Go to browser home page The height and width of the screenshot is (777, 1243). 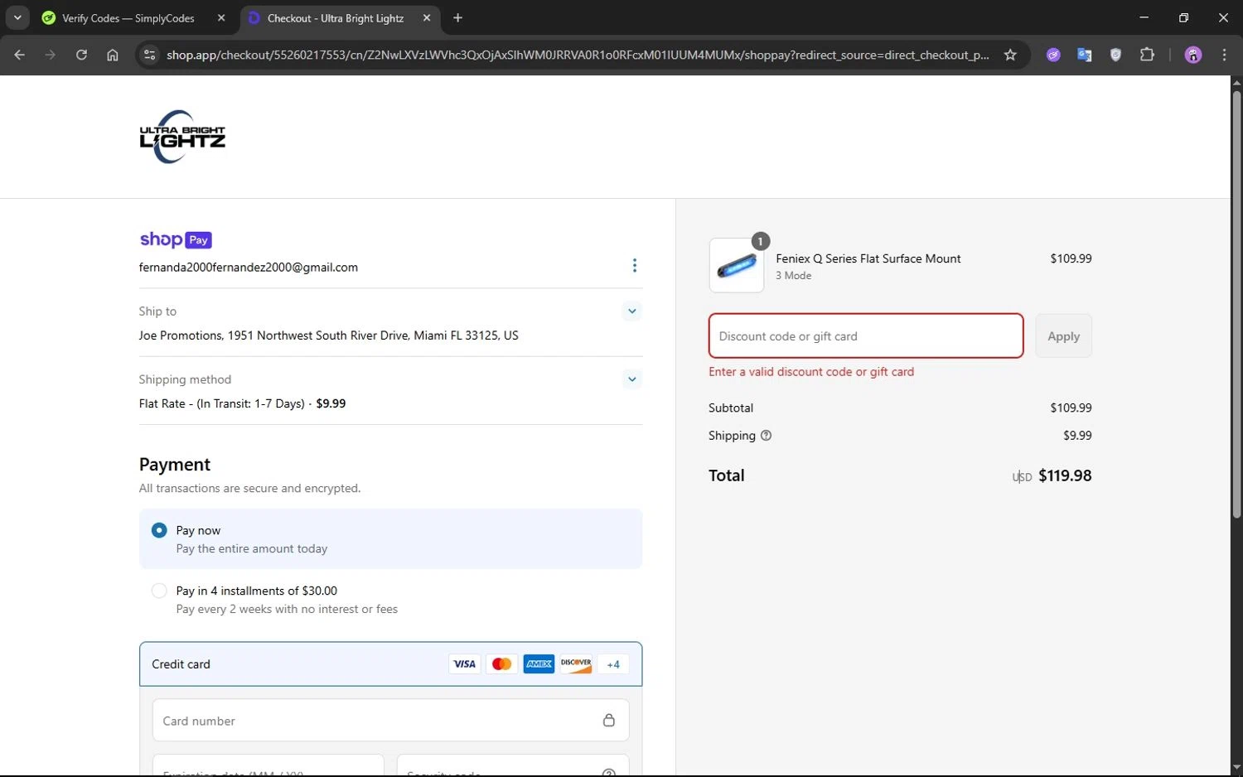[113, 55]
